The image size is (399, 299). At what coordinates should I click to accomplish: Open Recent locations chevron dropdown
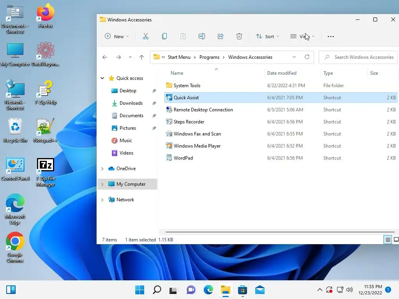[130, 57]
